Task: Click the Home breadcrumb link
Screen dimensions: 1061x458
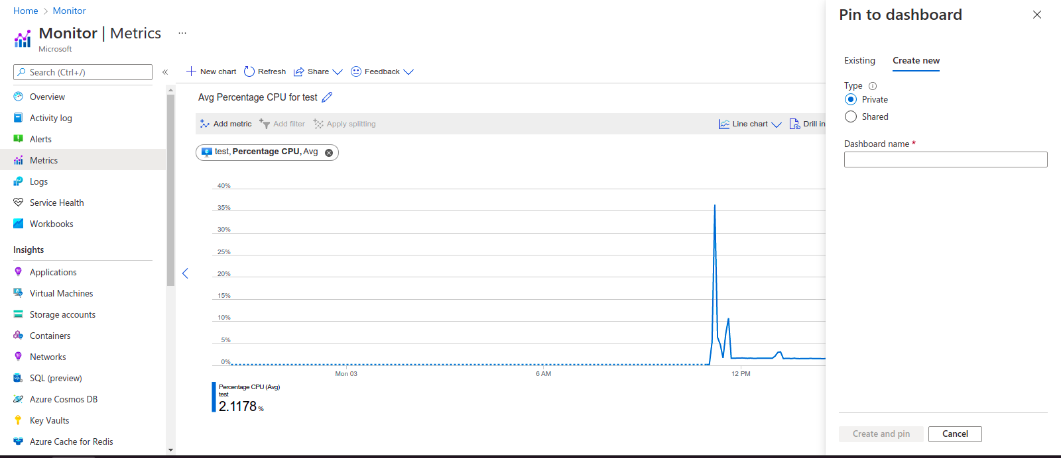Action: 26,11
